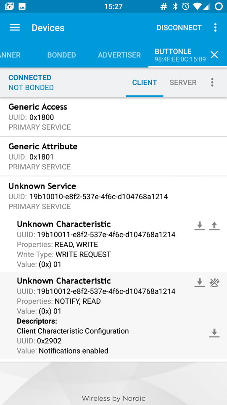
Task: Expand the Generic Attribute service
Action: 113,156
